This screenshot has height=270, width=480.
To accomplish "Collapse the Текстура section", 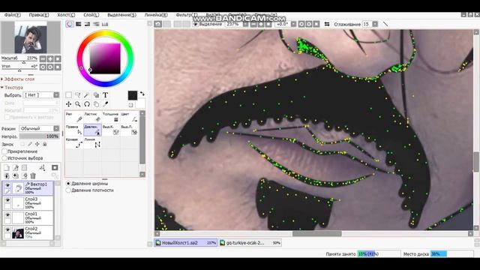I will point(12,87).
